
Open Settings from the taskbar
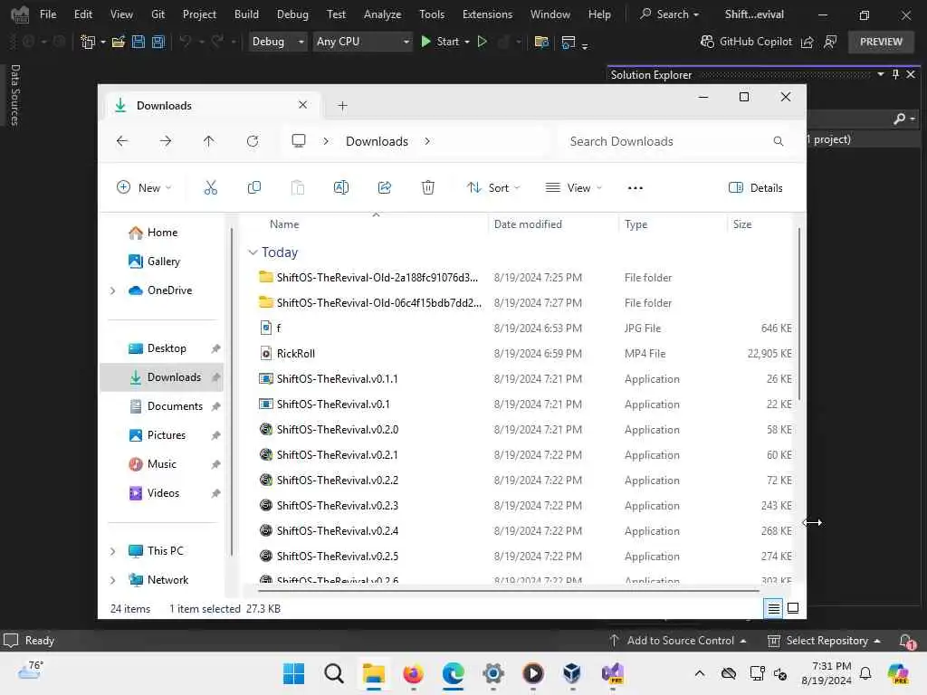[493, 673]
